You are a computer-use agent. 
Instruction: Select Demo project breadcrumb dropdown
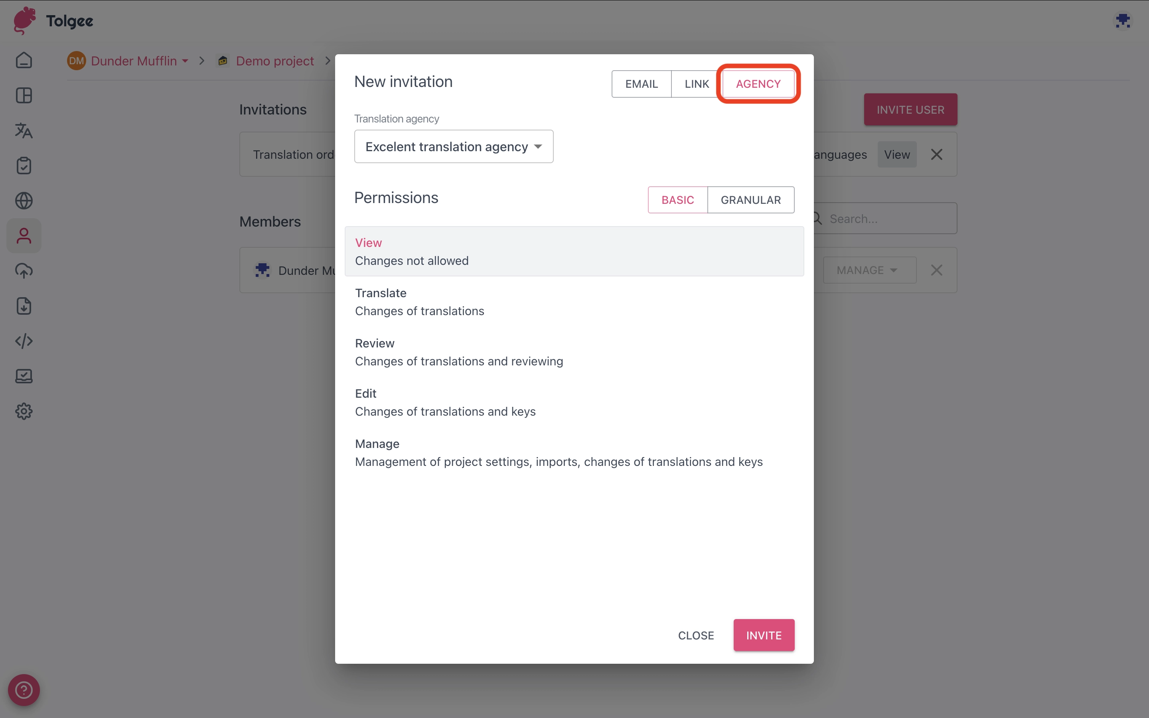[x=274, y=60]
